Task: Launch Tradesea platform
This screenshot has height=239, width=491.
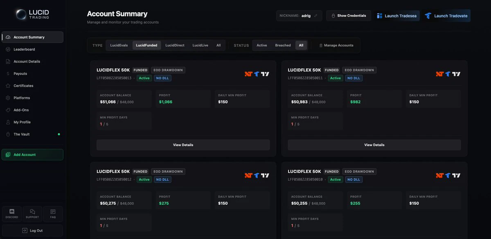Action: 396,16
